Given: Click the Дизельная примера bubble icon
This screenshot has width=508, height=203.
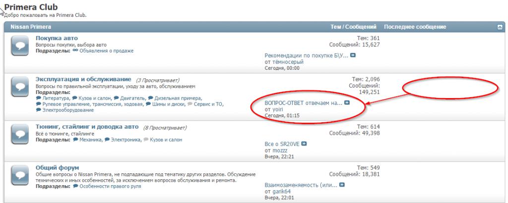Looking at the screenshot, I should [151, 98].
